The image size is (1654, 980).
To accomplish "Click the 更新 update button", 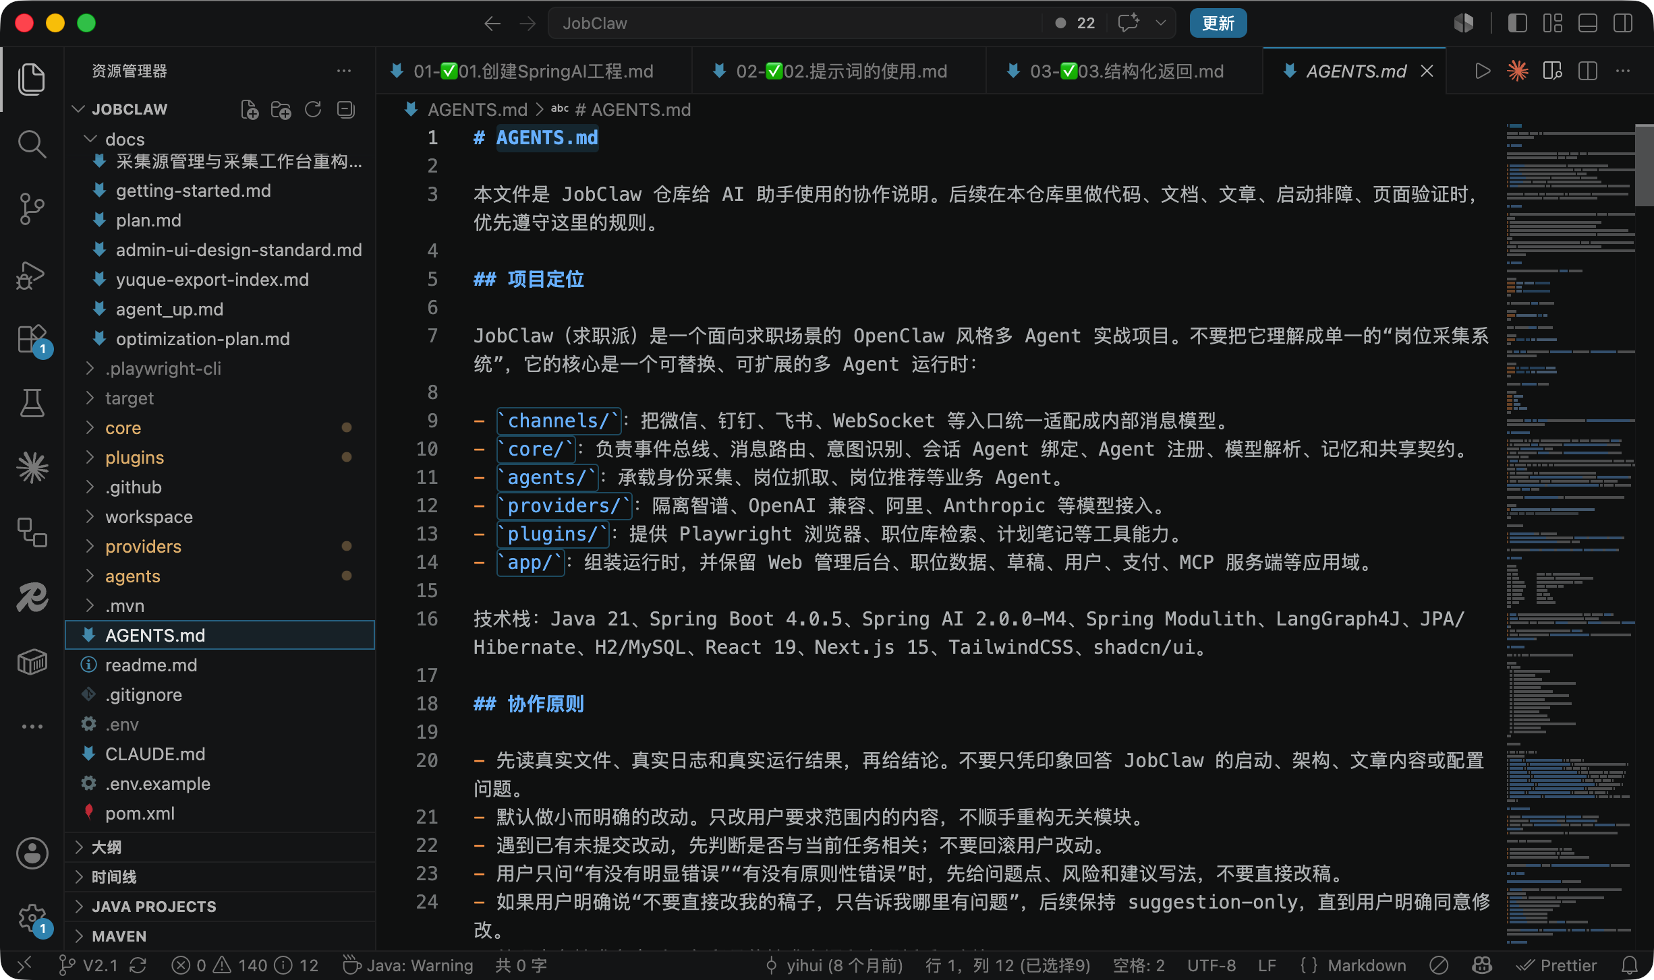I will coord(1218,24).
